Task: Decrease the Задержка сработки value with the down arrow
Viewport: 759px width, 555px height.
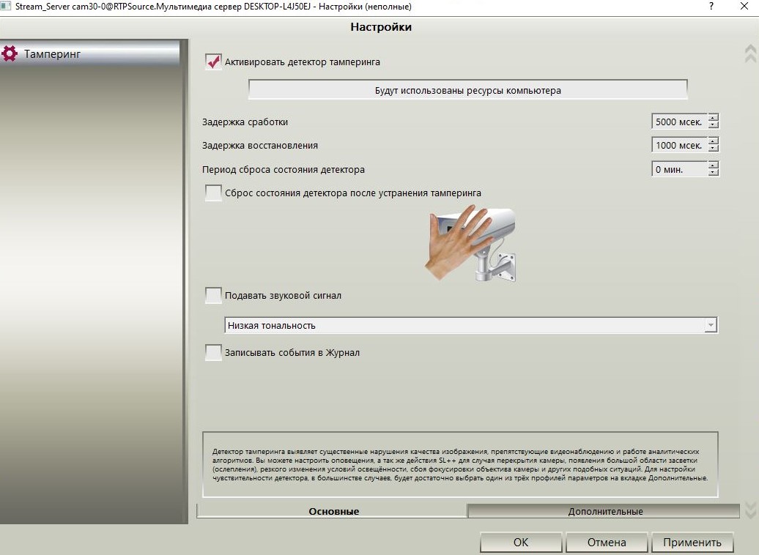Action: pos(714,125)
